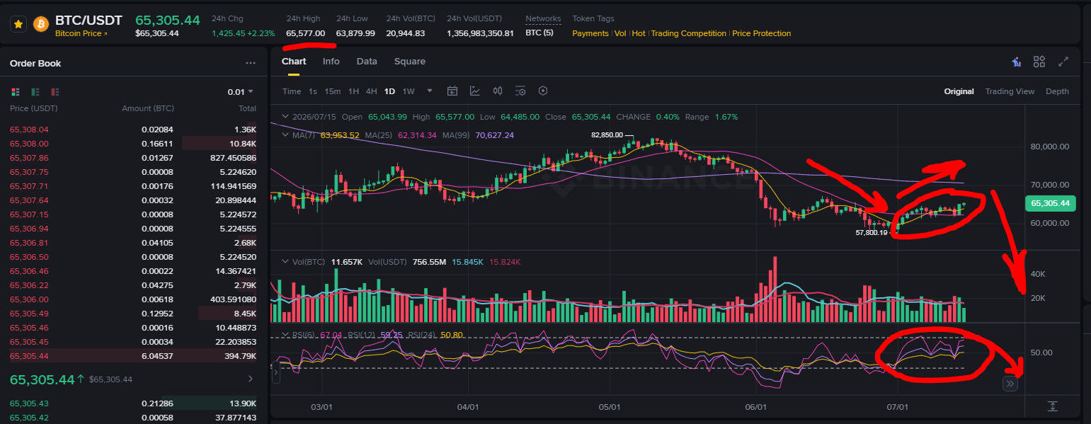Viewport: 1091px width, 424px height.
Task: Open the multi-chart grid layout icon
Action: pyautogui.click(x=1039, y=62)
